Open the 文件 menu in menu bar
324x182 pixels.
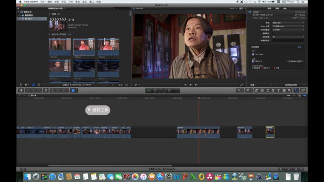[x=43, y=2]
